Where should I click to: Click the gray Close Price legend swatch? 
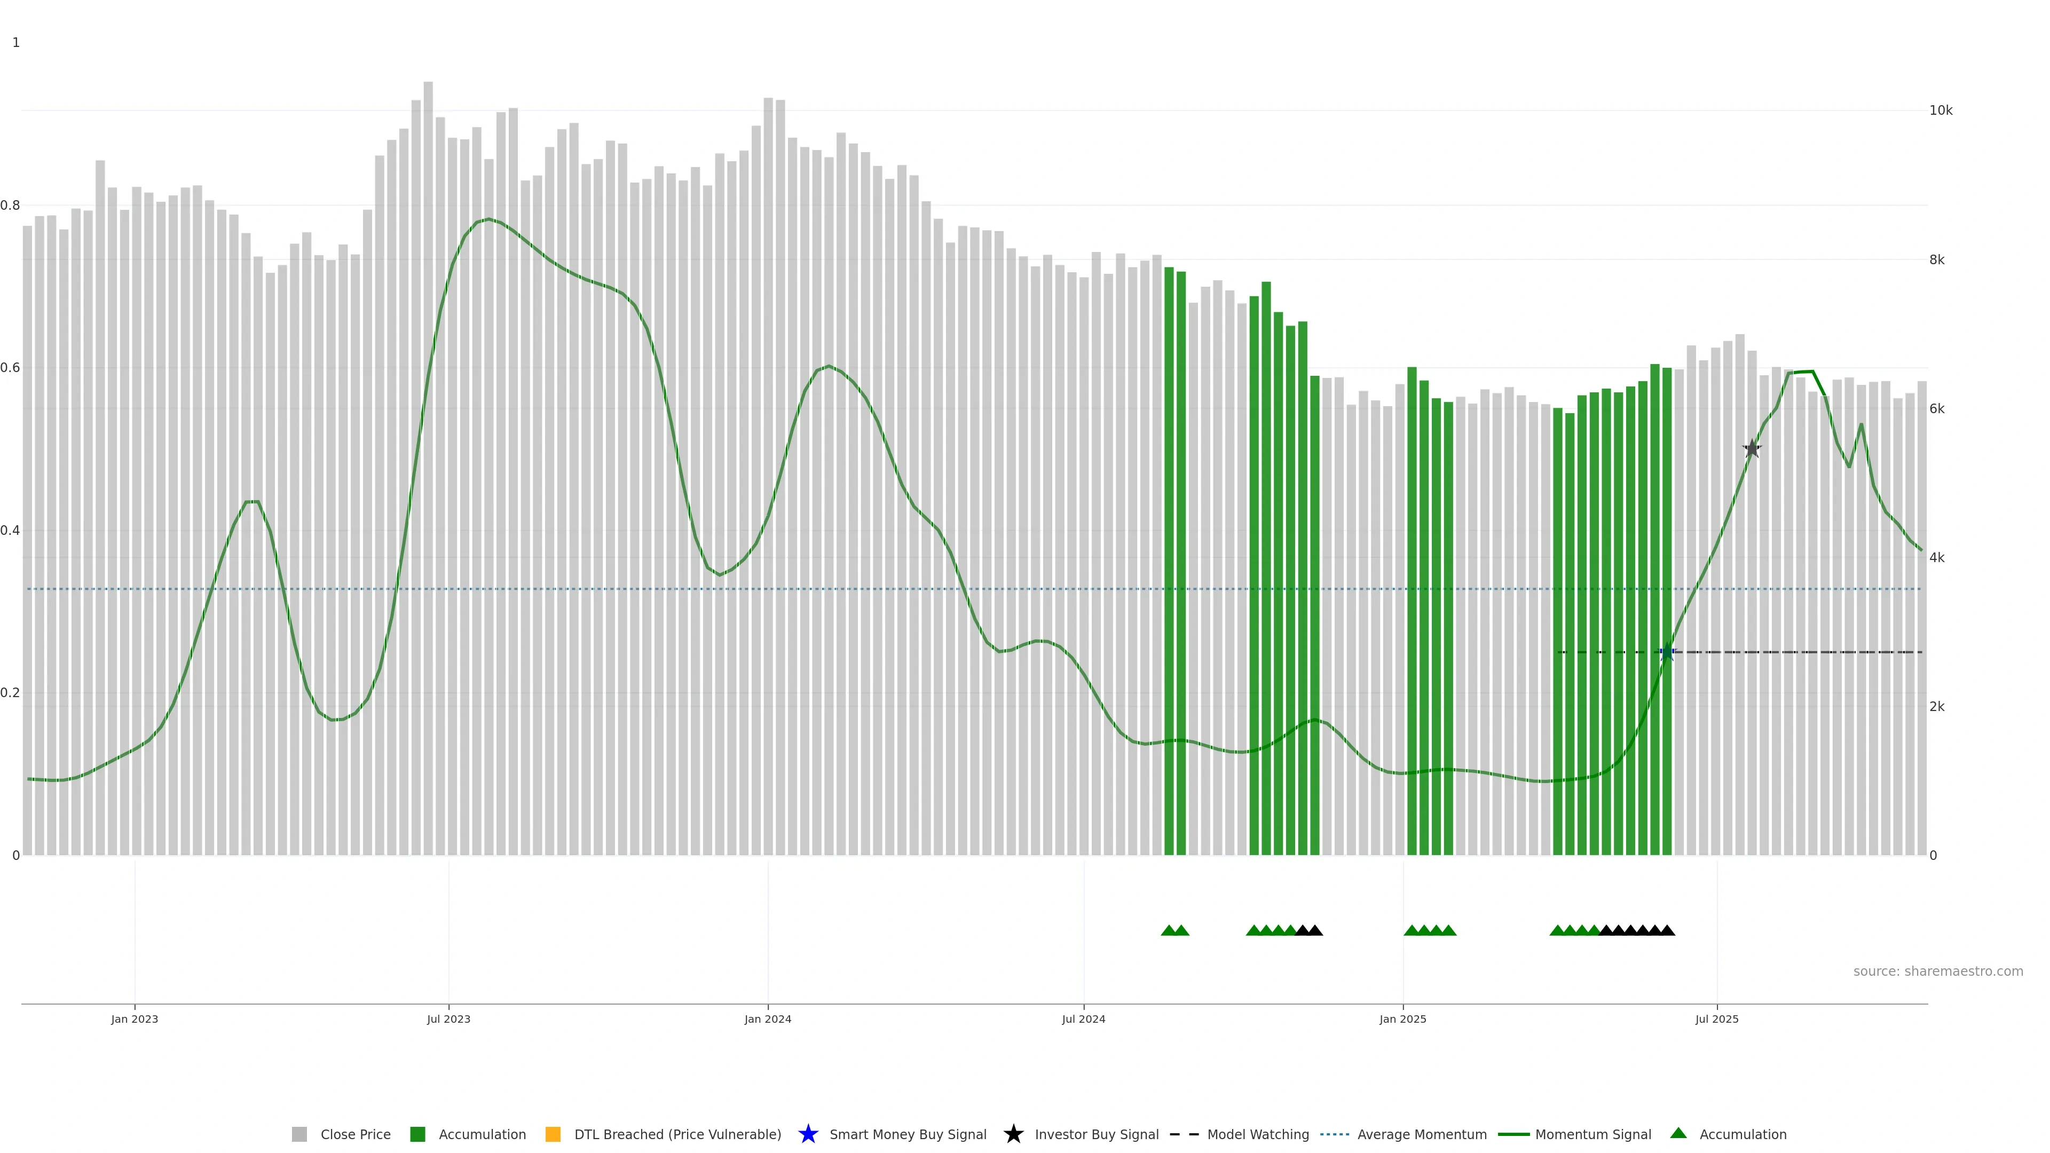[x=299, y=1135]
